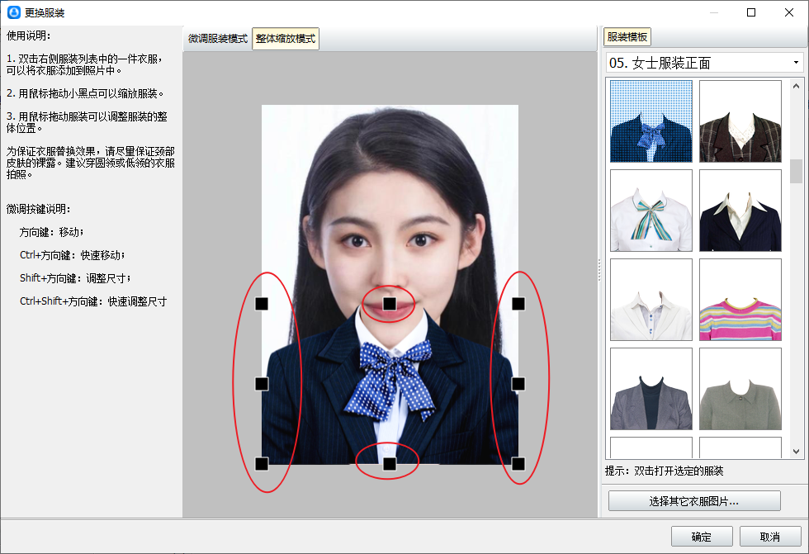Maximize the 更换服装 window
Image resolution: width=809 pixels, height=554 pixels.
(x=751, y=12)
